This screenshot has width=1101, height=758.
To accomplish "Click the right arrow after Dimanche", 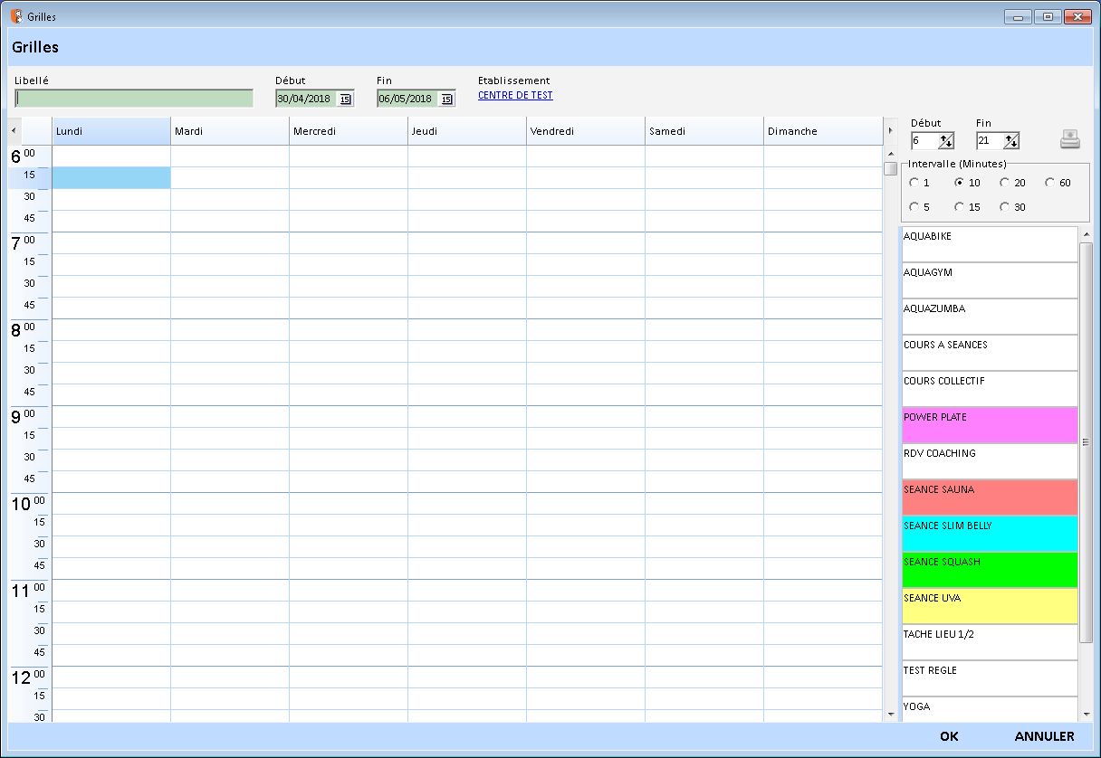I will click(889, 131).
